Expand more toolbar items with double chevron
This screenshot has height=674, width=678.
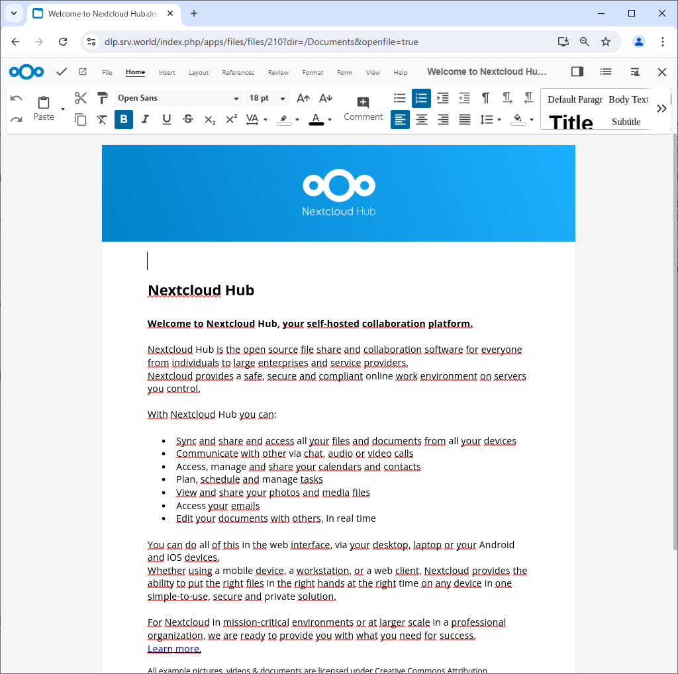pos(661,109)
